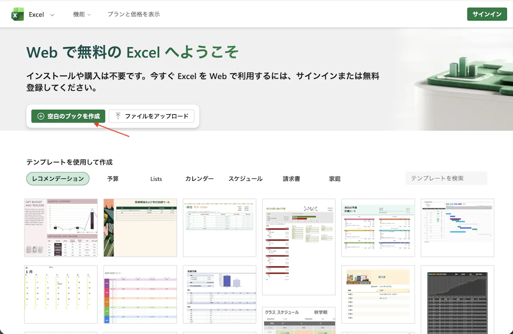Open the 献立表 meal plan template

pyautogui.click(x=378, y=295)
